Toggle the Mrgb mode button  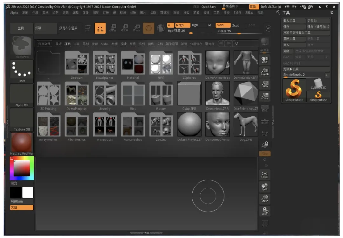[x=183, y=25]
